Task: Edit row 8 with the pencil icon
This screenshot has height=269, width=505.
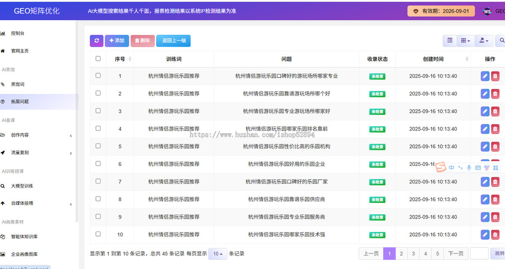Action: [485, 200]
